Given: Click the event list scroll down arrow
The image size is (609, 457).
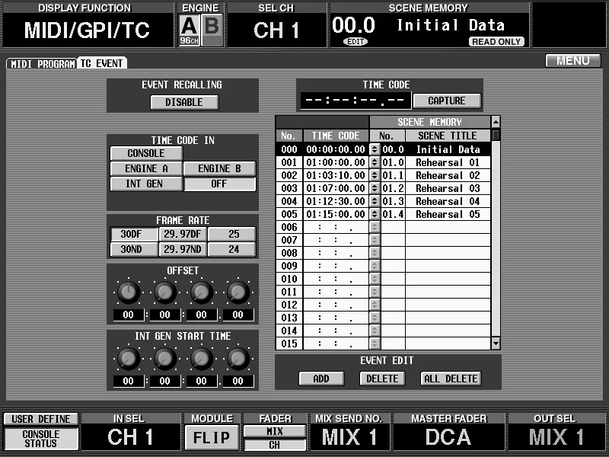Looking at the screenshot, I should coord(496,344).
